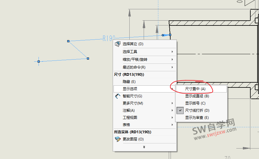Click the R190 dimension text
259x159 pixels.
tap(109, 38)
